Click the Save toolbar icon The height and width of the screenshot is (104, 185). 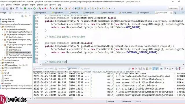pos(4,8)
